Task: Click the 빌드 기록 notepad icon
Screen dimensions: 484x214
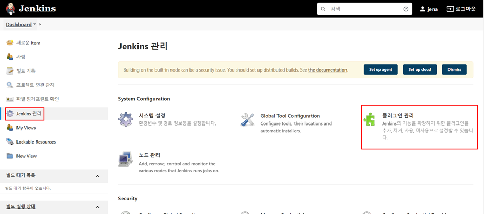Action: tap(10, 71)
